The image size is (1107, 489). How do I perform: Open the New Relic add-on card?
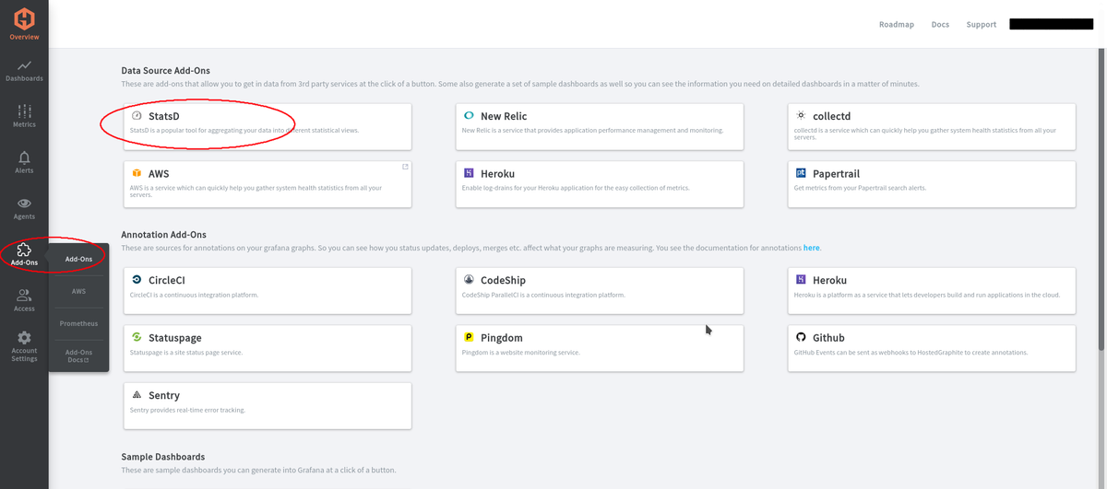[x=600, y=125]
